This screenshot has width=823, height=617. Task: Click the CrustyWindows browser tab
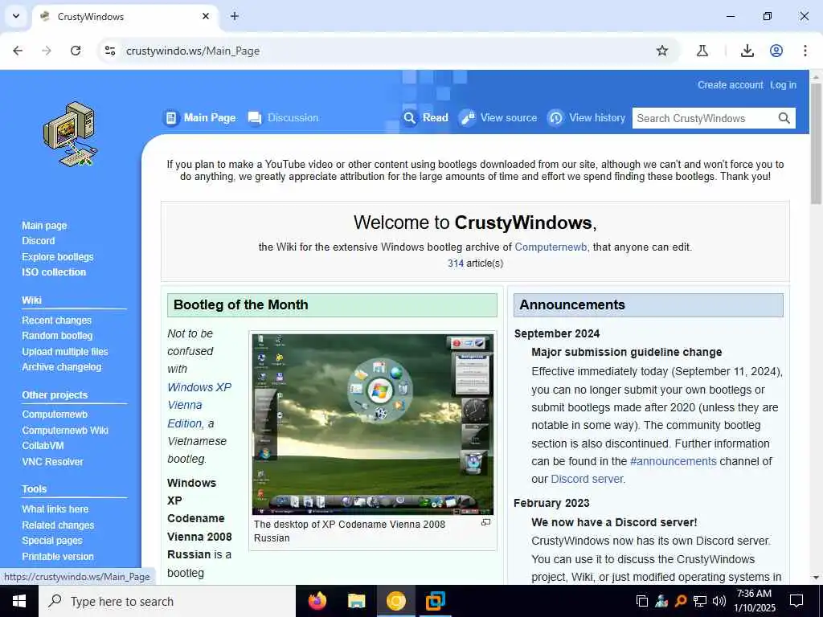[125, 17]
